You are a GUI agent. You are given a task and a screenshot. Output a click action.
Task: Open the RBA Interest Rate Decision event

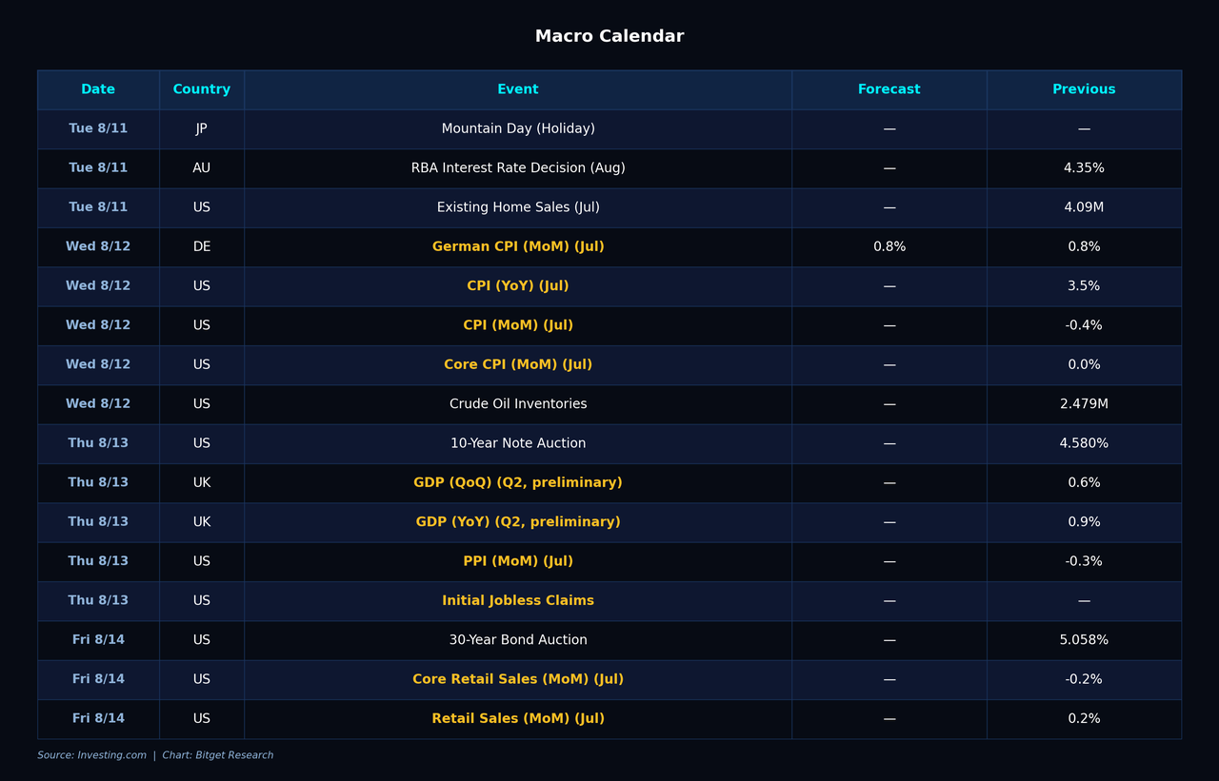pos(518,168)
